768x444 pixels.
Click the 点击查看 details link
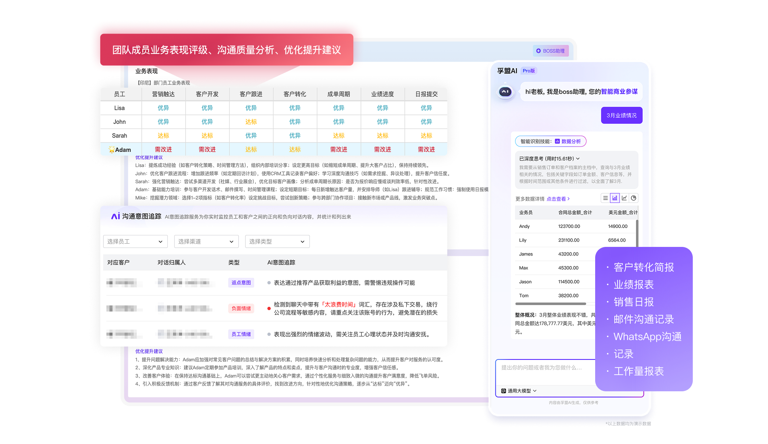[x=558, y=199]
